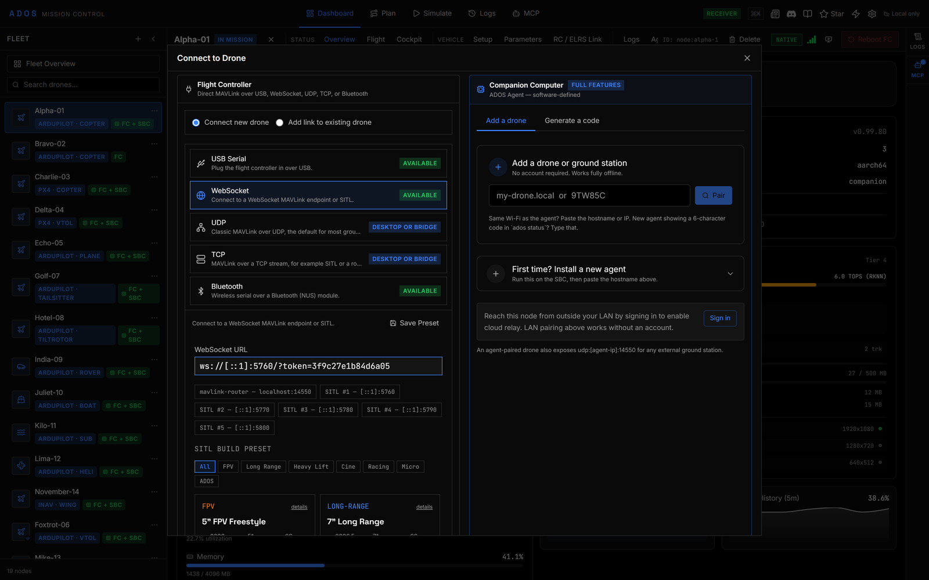This screenshot has width=929, height=580.
Task: Expand First time? Install a new agent
Action: (x=610, y=274)
